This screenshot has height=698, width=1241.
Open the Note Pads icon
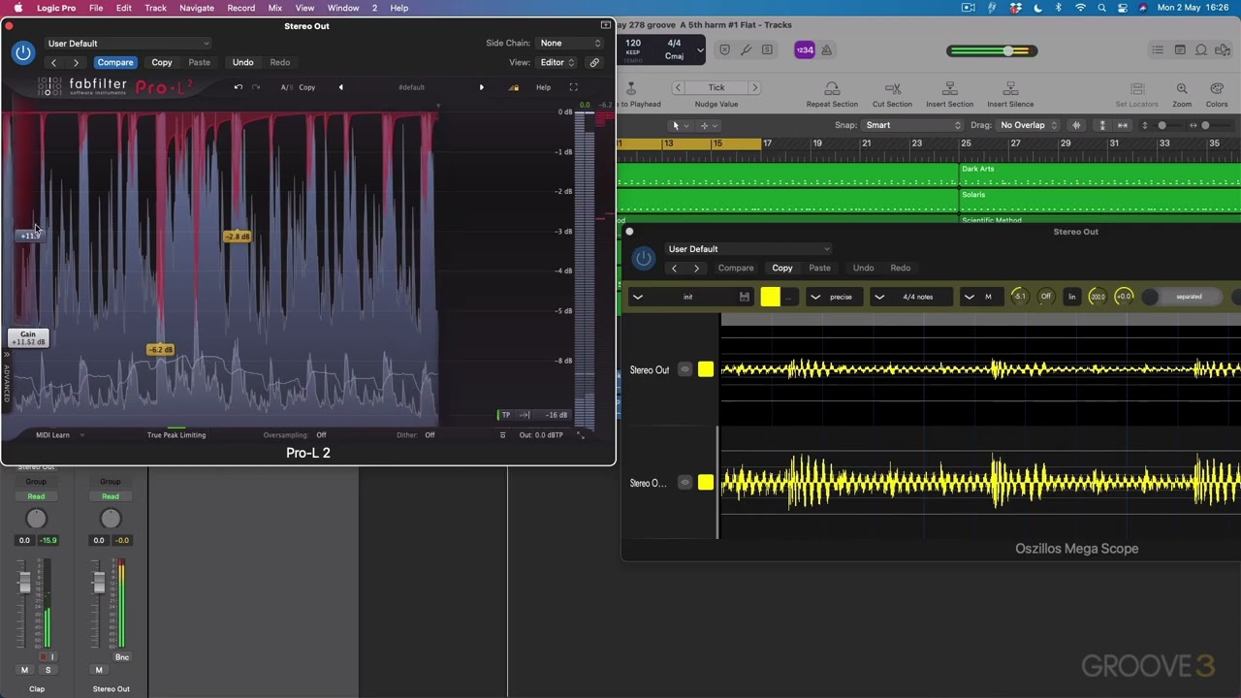pyautogui.click(x=1180, y=50)
